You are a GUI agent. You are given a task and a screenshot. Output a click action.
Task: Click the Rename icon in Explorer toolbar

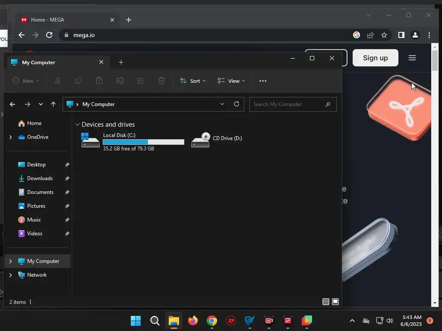click(x=120, y=81)
